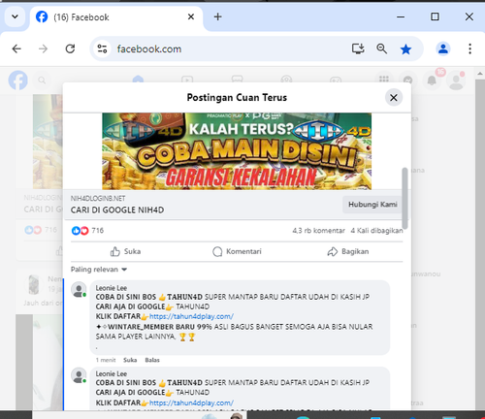Close the Facebook browser tab

(191, 16)
